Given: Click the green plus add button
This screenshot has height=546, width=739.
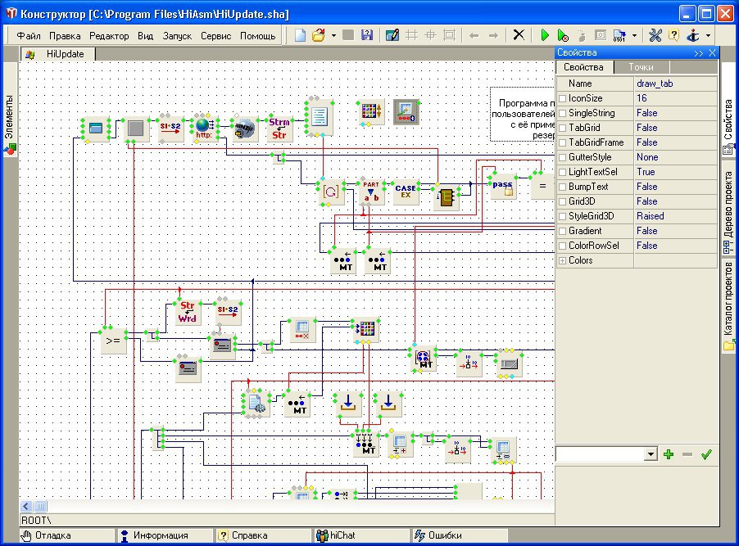Looking at the screenshot, I should click(669, 454).
